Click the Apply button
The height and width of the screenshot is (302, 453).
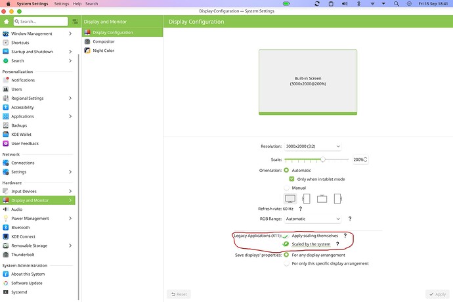tap(437, 294)
